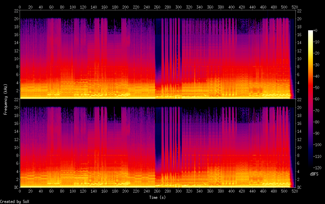Click the color scale gradient bar

click(x=310, y=99)
